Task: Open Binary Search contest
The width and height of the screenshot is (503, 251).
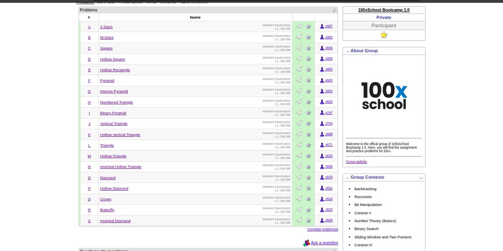Action: click(x=366, y=229)
